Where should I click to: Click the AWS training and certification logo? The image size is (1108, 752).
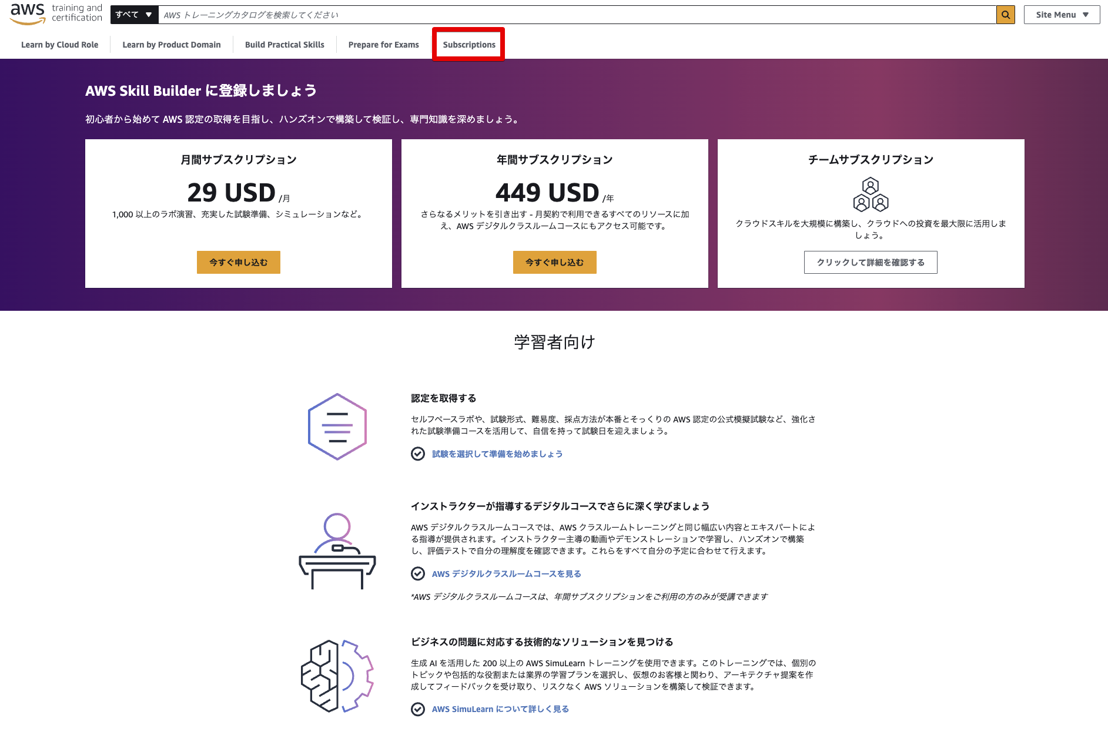coord(56,14)
